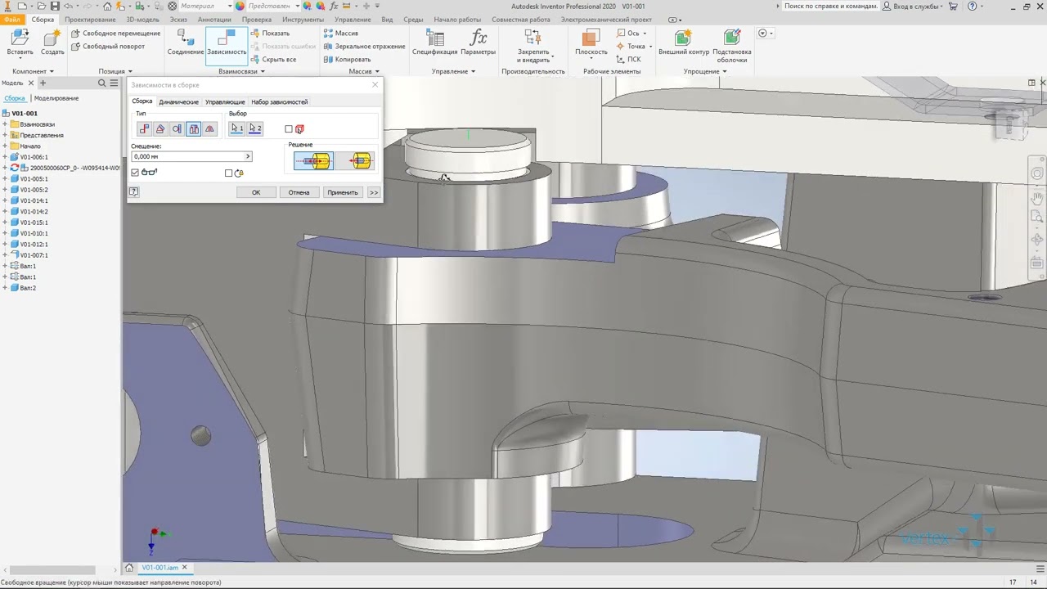Click second selection button in Выбор
This screenshot has width=1047, height=589.
click(255, 128)
